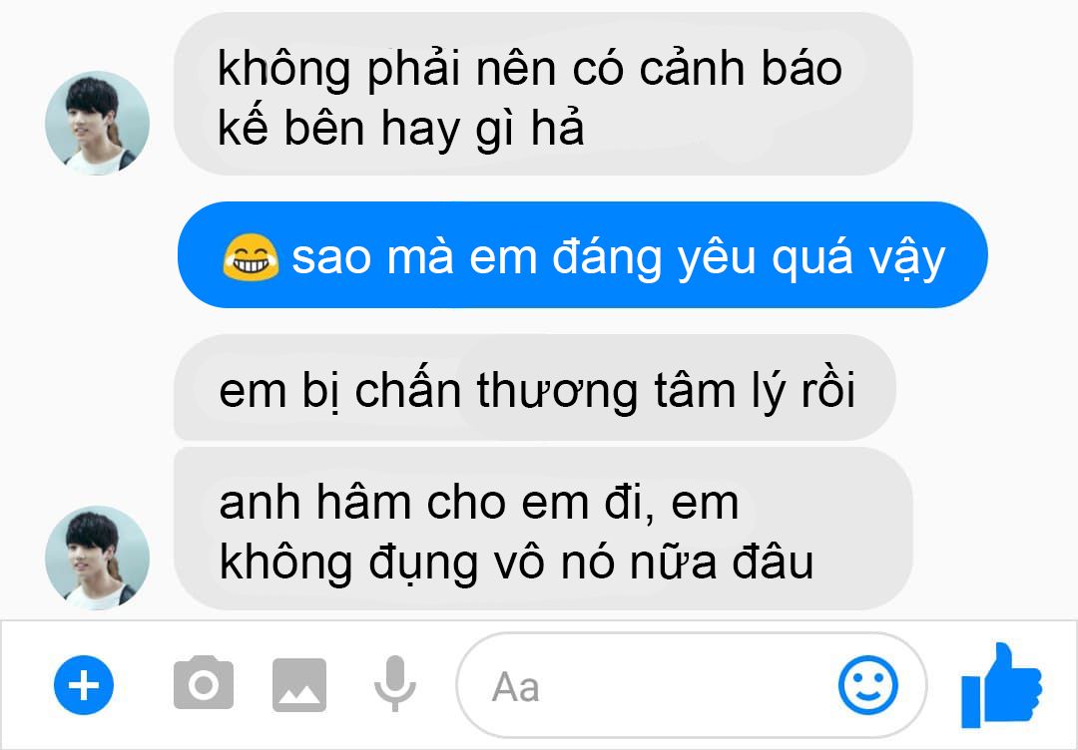Start a voice recording with the microphone
This screenshot has height=750, width=1078.
(x=394, y=683)
